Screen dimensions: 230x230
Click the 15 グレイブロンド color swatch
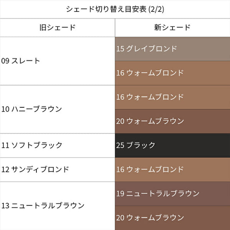172,49
